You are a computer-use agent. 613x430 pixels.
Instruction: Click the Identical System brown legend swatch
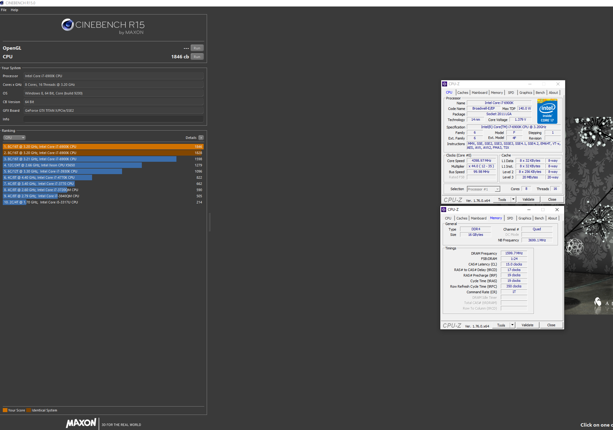[28, 410]
